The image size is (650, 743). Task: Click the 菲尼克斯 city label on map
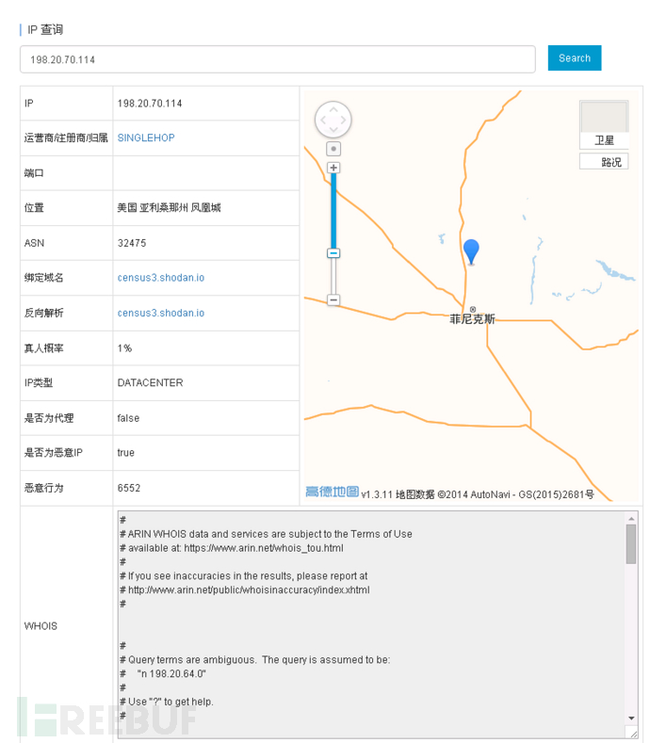(472, 319)
